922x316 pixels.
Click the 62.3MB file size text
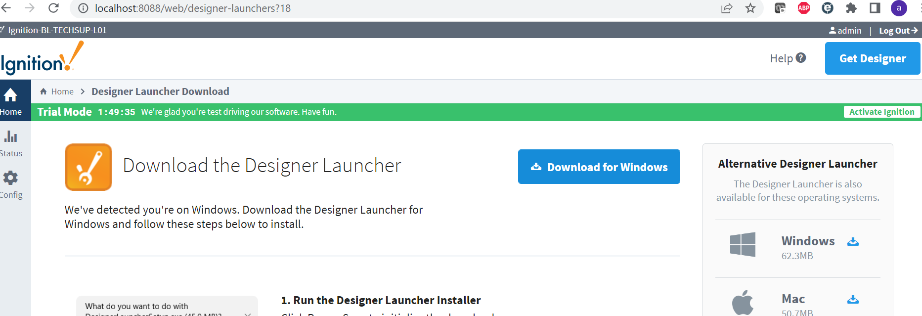click(797, 256)
